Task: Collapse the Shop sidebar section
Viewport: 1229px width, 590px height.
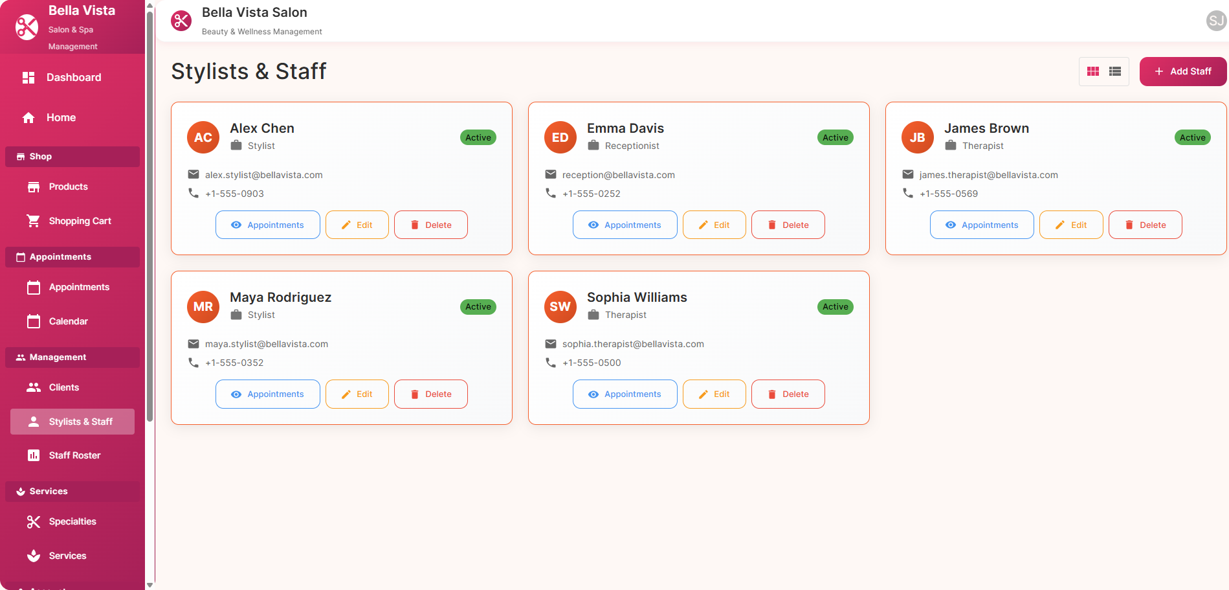Action: pyautogui.click(x=72, y=157)
